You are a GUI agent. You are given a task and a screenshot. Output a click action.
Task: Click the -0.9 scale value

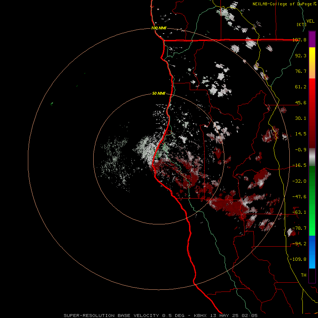click(301, 150)
